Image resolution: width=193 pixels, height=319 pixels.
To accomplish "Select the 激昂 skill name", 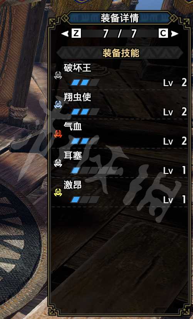I will (73, 185).
